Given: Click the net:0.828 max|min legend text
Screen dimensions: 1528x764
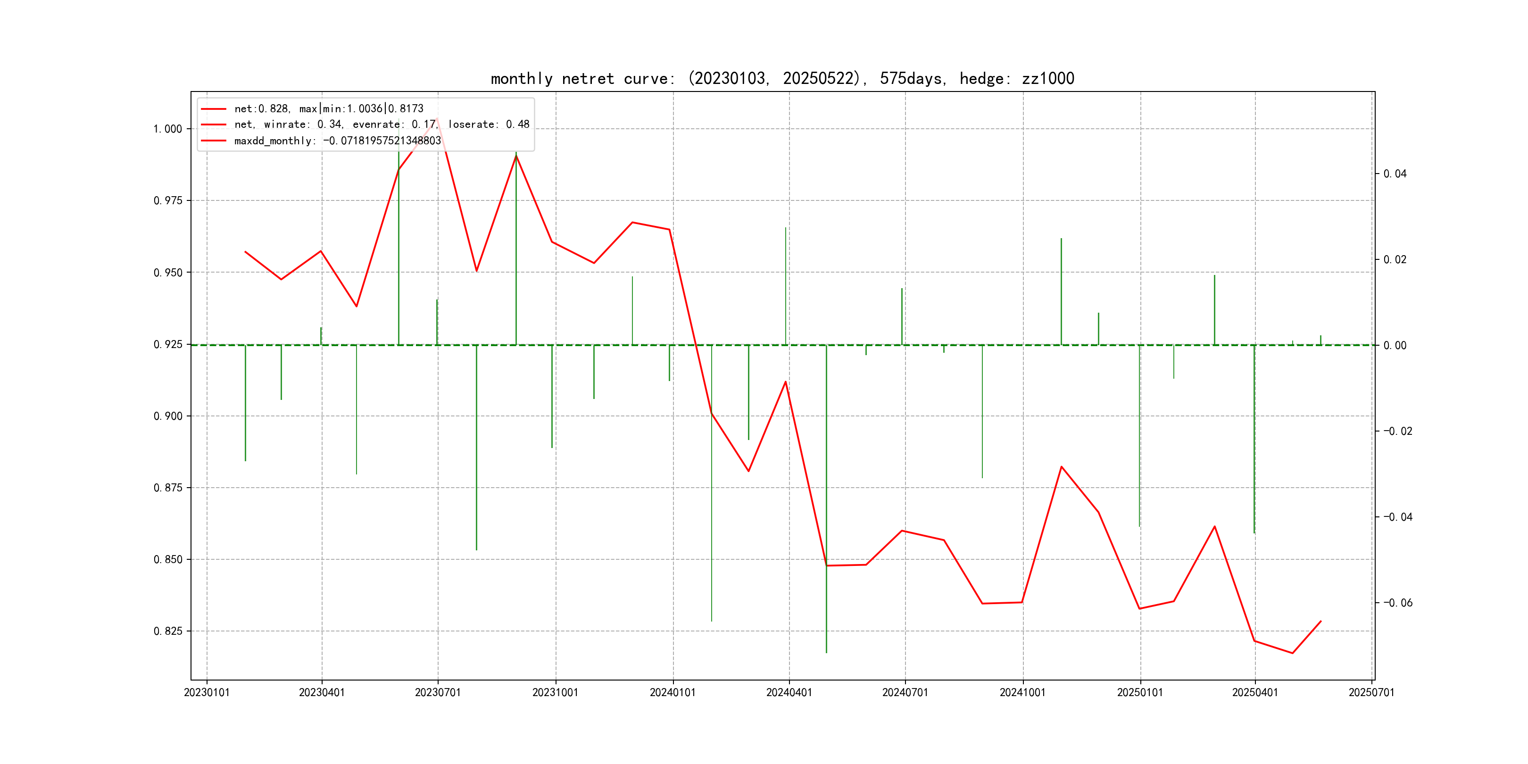Looking at the screenshot, I should (329, 108).
